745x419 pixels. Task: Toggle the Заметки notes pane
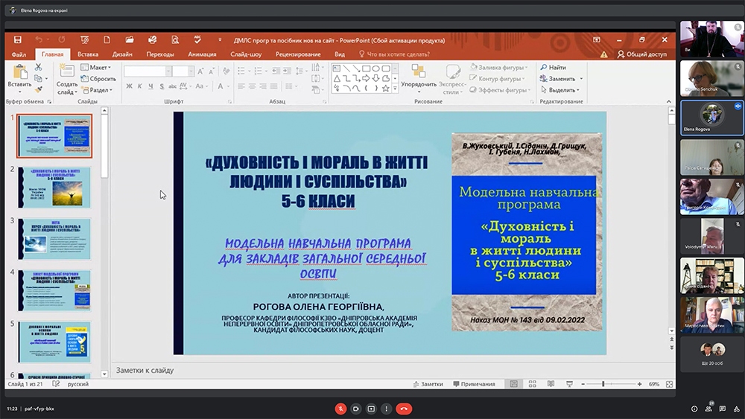pyautogui.click(x=427, y=384)
